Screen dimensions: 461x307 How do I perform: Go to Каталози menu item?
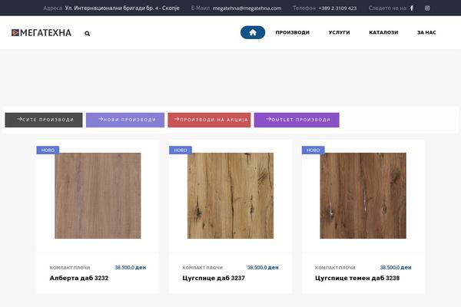383,32
